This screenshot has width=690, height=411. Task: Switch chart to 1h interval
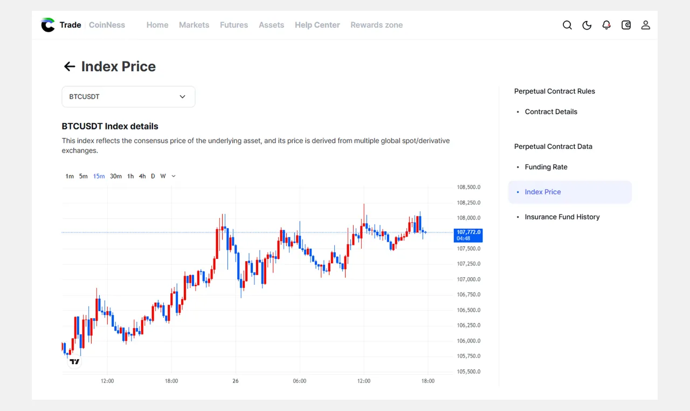[130, 176]
